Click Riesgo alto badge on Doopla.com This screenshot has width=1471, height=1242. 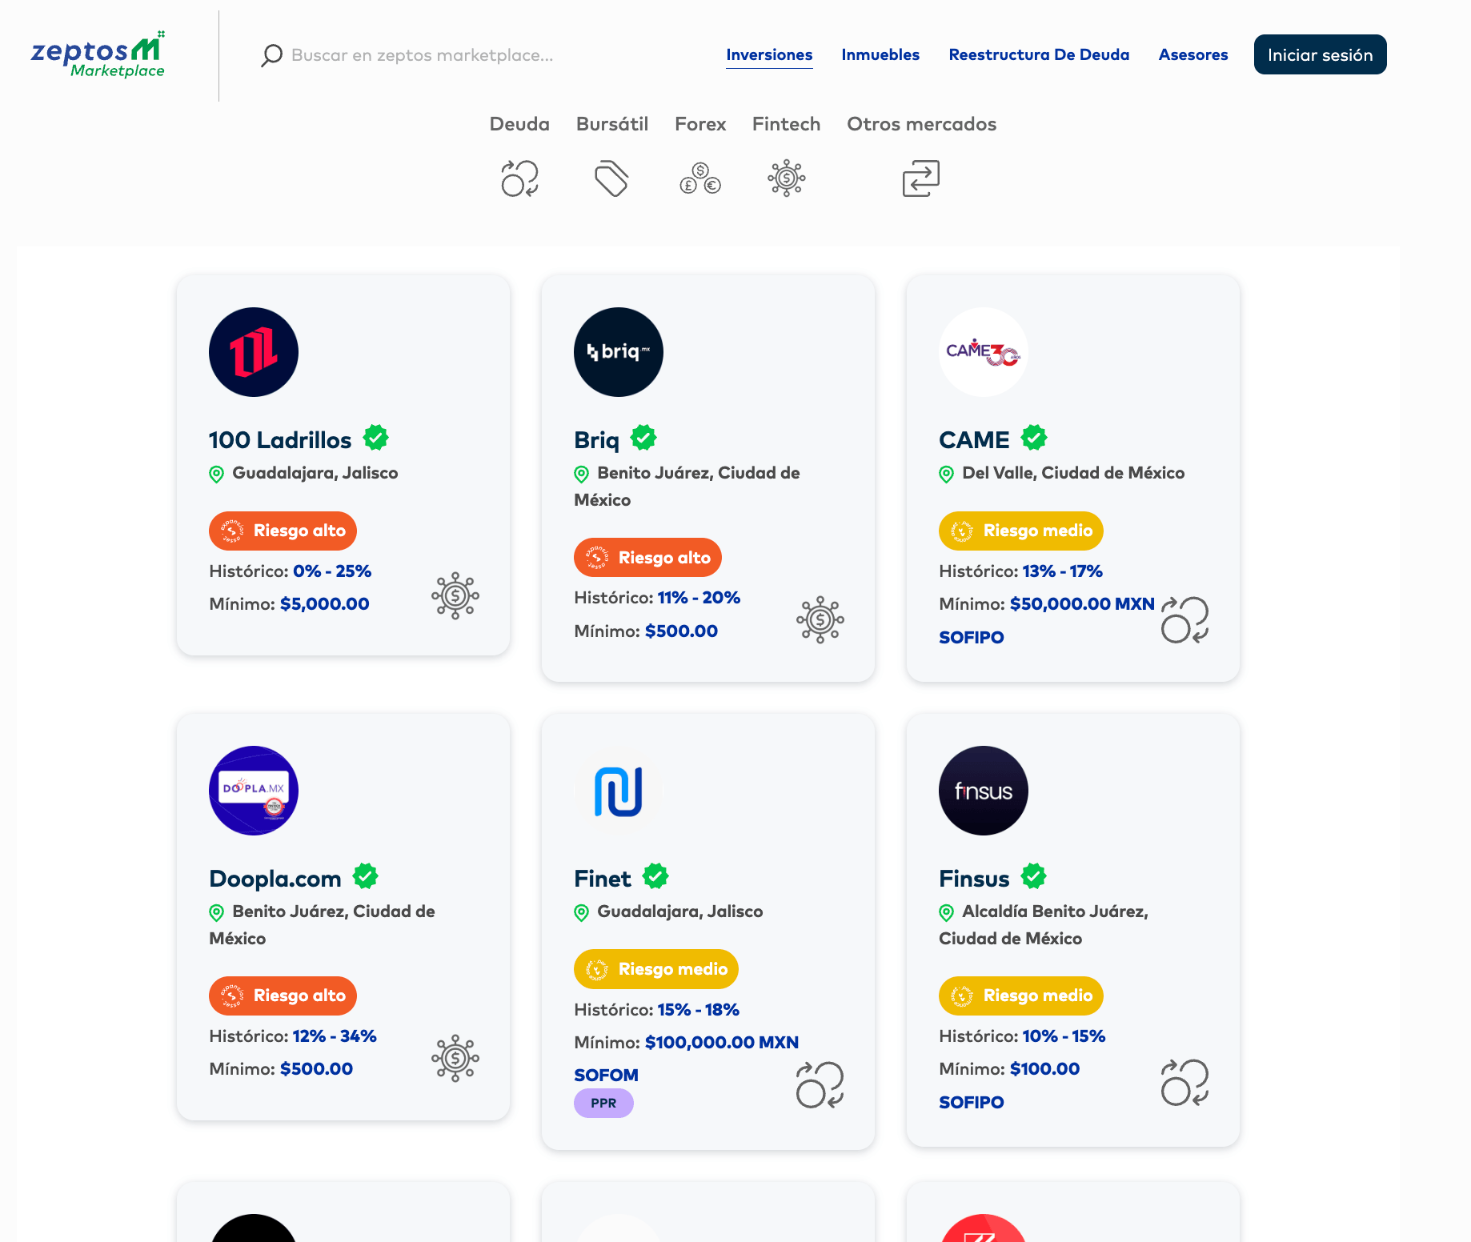click(283, 996)
